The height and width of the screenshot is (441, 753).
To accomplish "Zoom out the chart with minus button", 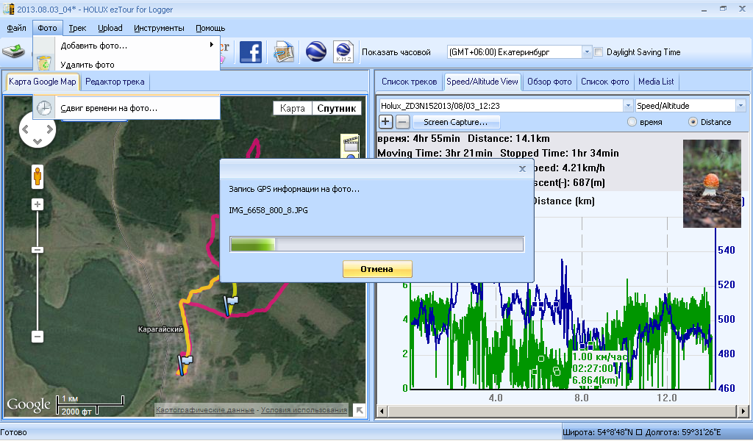I will point(403,122).
